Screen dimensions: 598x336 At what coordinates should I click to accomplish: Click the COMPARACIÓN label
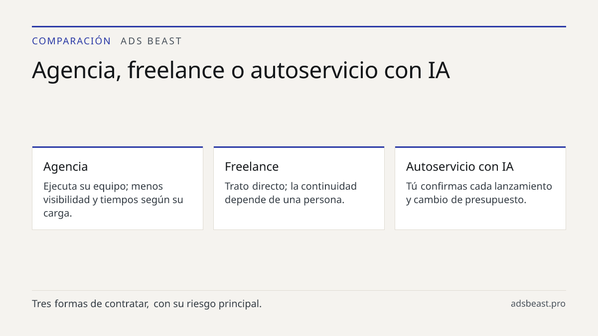point(71,41)
